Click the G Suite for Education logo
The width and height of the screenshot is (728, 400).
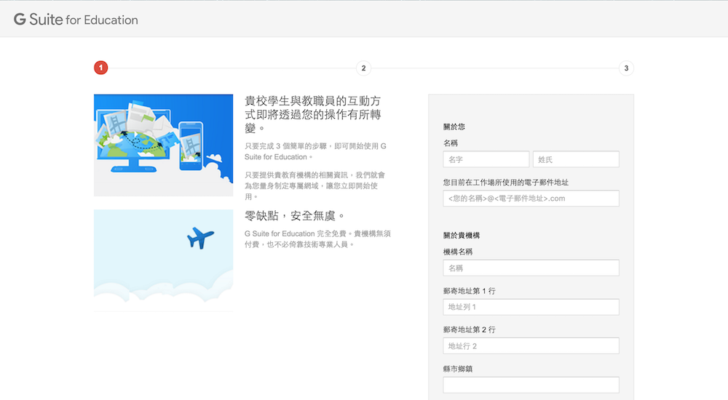pos(76,20)
